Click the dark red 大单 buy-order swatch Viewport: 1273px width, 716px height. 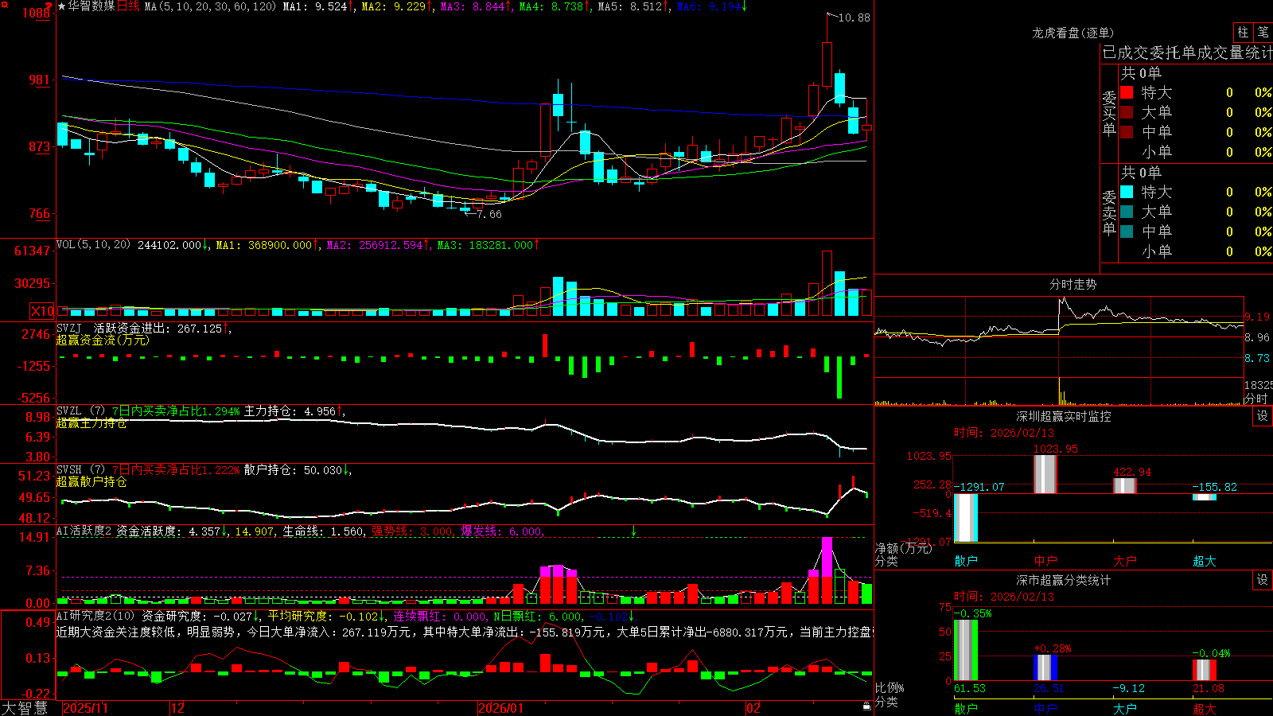(1127, 112)
